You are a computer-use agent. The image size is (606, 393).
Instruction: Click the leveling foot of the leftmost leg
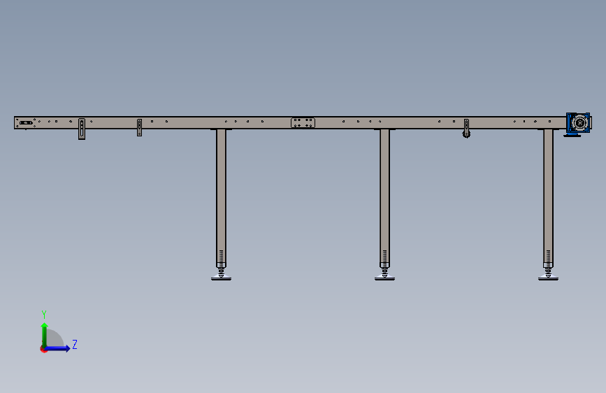[221, 274]
